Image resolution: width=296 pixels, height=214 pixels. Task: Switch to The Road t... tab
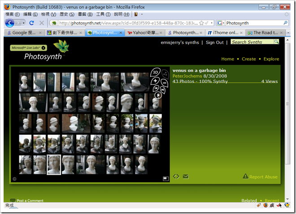266,33
